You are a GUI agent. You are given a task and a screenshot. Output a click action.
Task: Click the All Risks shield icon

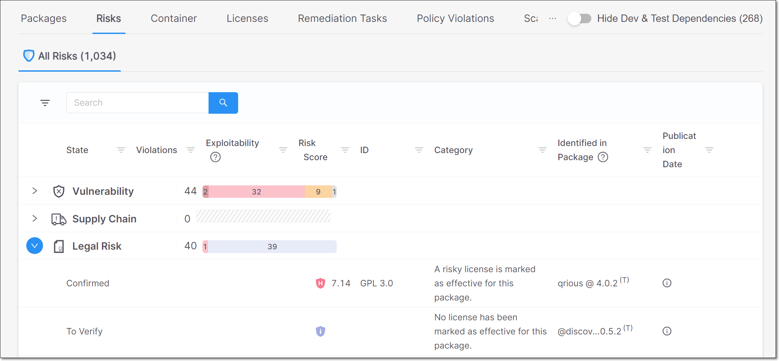tap(29, 56)
